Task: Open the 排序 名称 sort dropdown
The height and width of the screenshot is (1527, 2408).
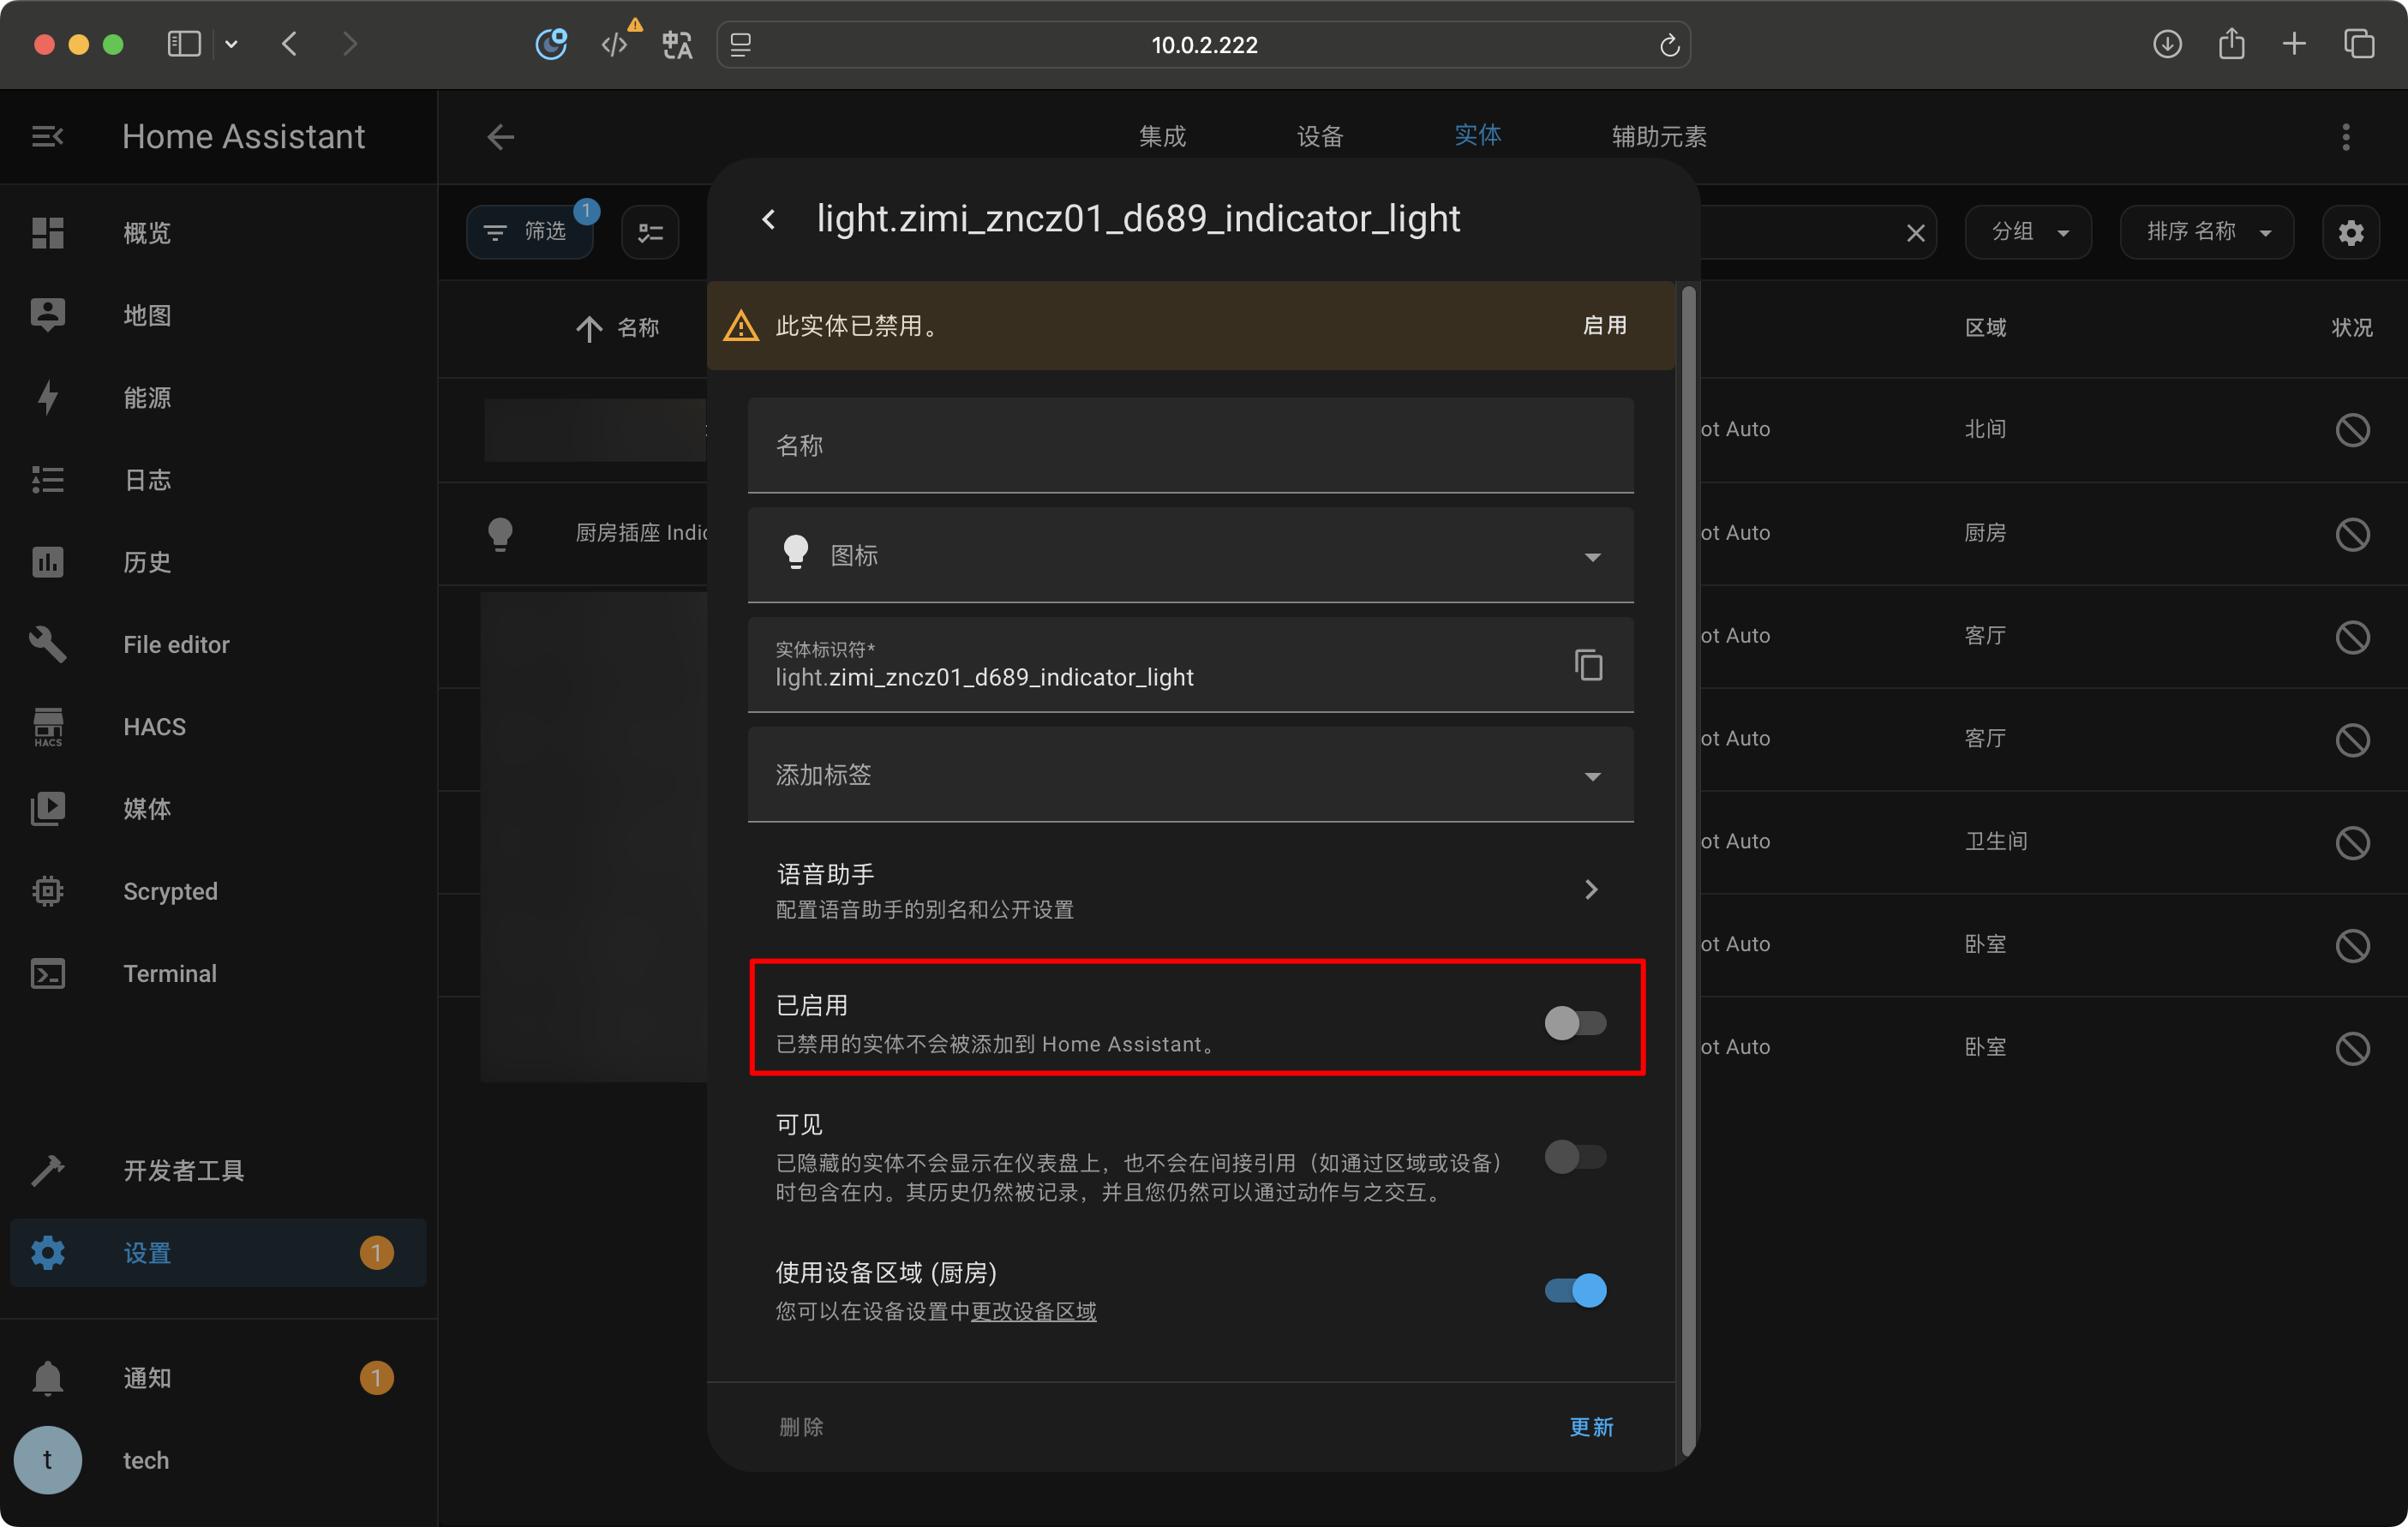Action: tap(2206, 232)
